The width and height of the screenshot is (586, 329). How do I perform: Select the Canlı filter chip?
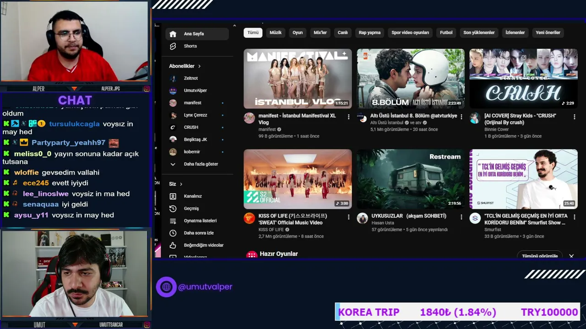click(343, 32)
